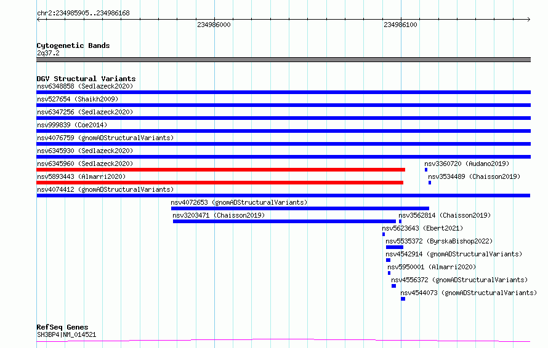The width and height of the screenshot is (548, 348).
Task: Click nsv3562814 (Chaisson2019) label
Action: 445,215
